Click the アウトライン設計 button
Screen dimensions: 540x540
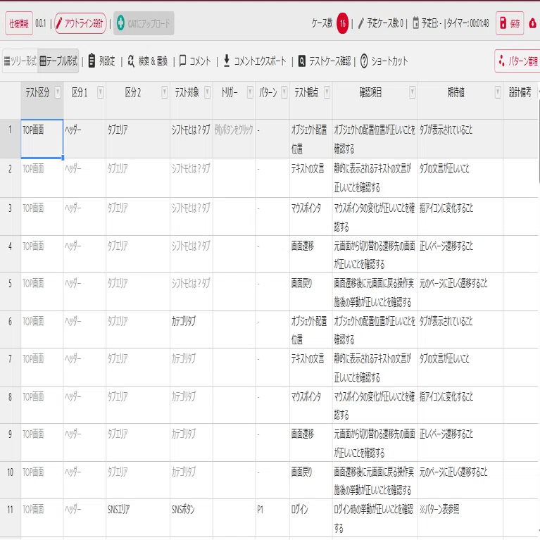(80, 23)
